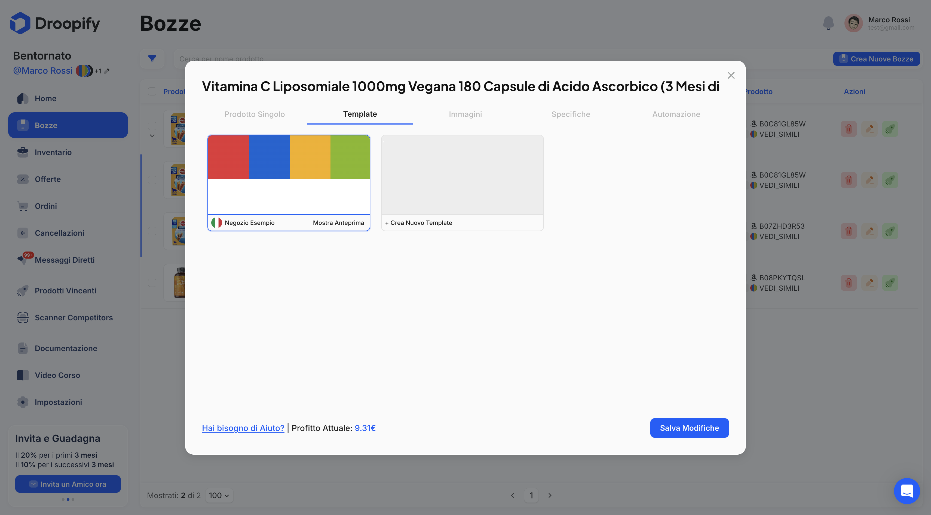Click Crea Nuovo Template
Viewport: 931px width, 515px height.
point(418,223)
